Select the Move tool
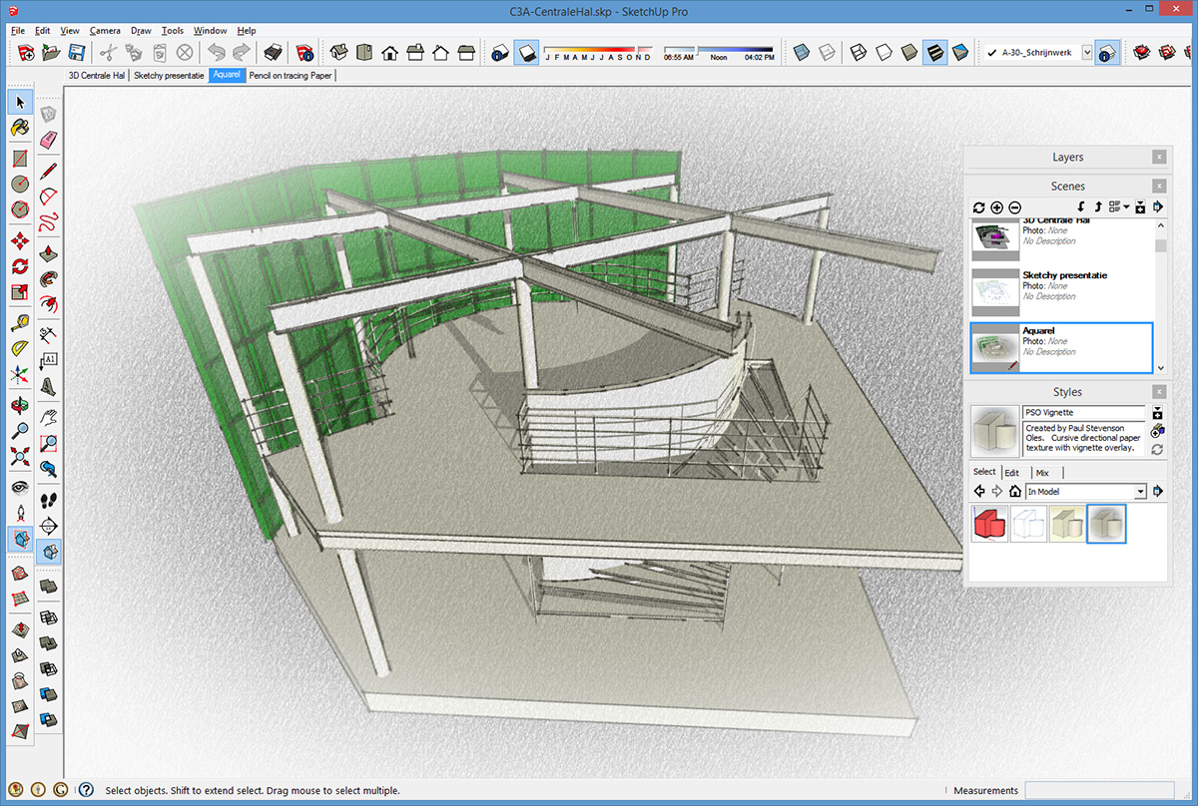This screenshot has width=1198, height=806. (20, 239)
